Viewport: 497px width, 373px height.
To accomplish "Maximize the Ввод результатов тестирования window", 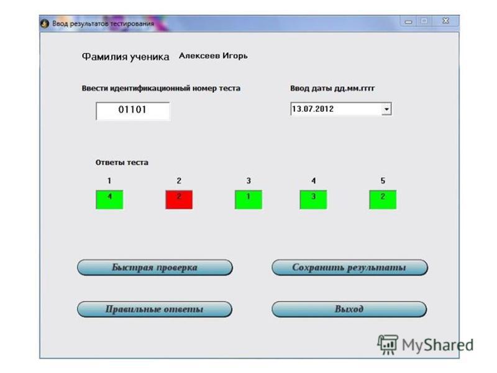I will (x=424, y=21).
